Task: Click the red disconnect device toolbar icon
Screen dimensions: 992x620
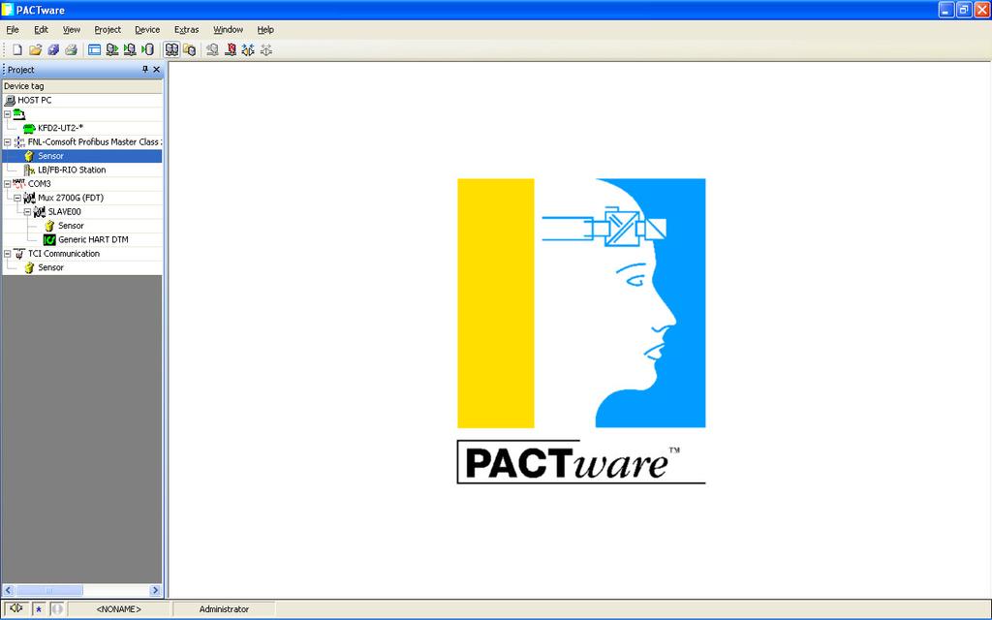Action: click(x=231, y=49)
